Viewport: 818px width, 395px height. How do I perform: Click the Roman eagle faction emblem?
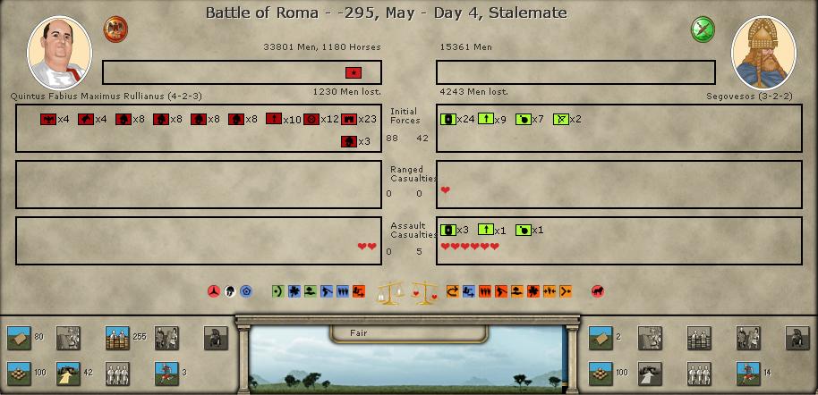pos(116,29)
